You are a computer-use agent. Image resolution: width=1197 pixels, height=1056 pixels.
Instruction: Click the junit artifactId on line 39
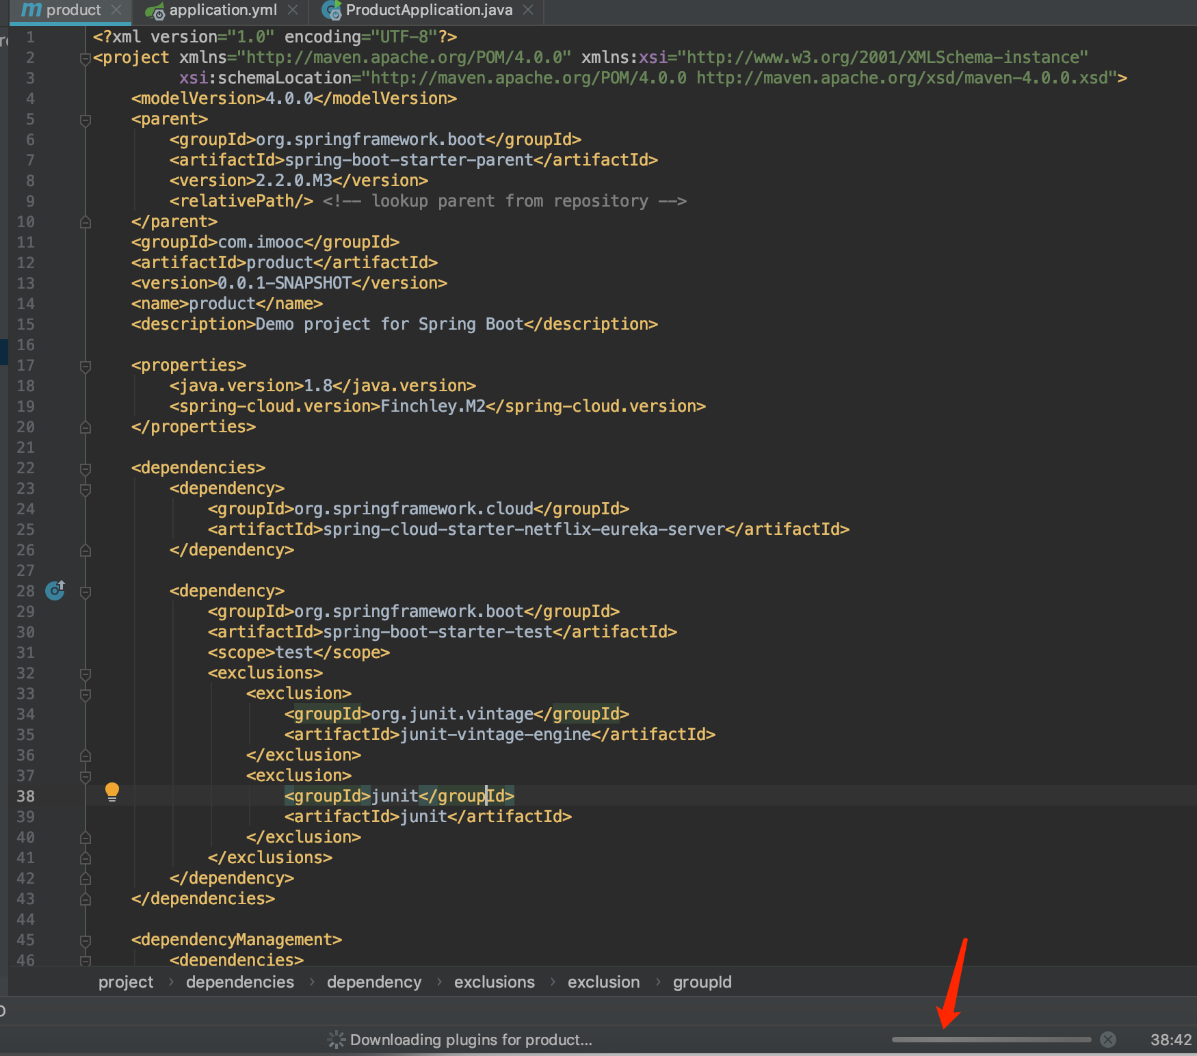click(423, 817)
